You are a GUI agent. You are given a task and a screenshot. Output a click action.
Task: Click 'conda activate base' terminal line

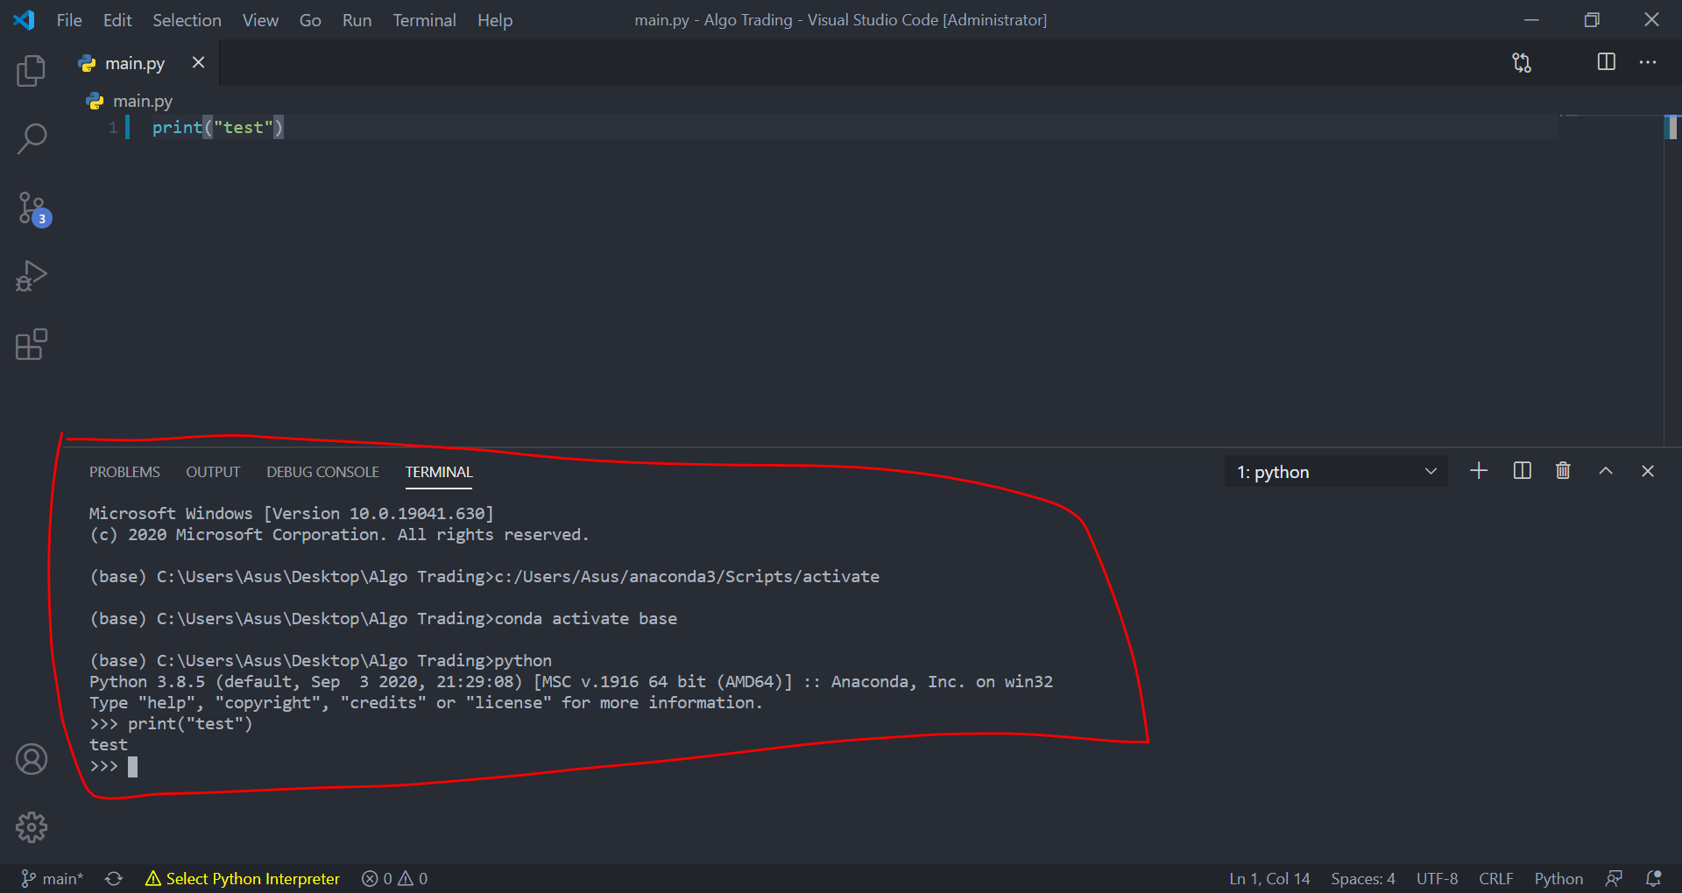(585, 619)
